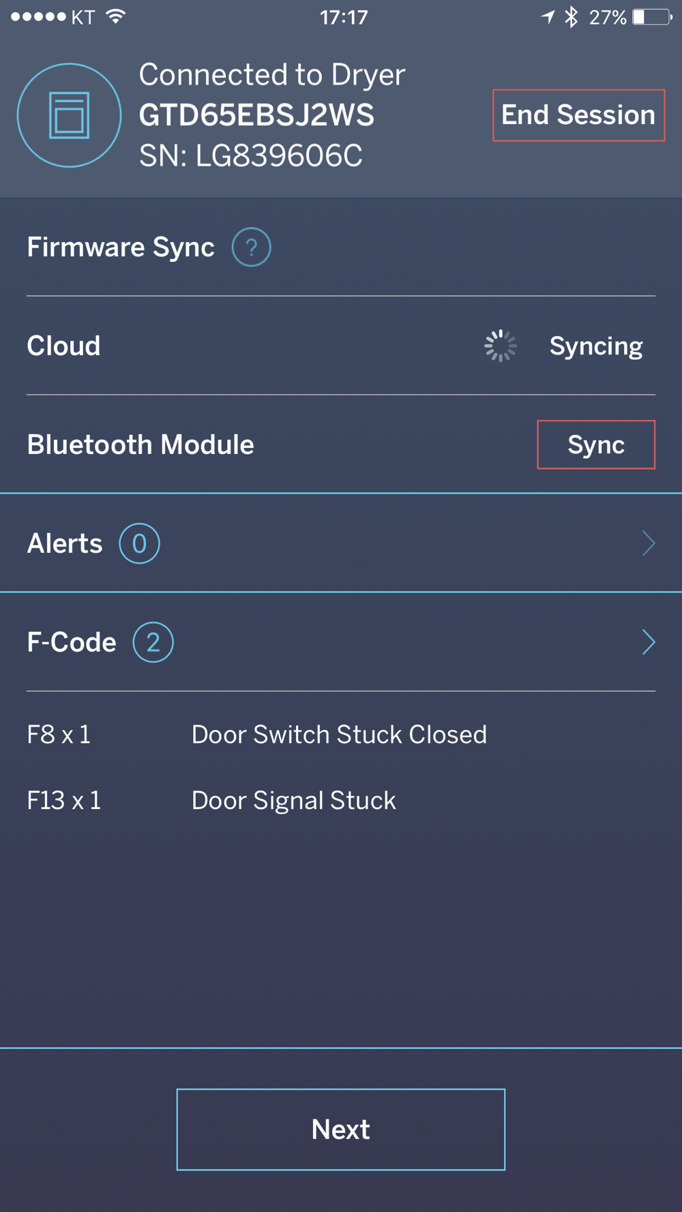Viewport: 682px width, 1212px height.
Task: Open the Alerts row
Action: pos(341,543)
